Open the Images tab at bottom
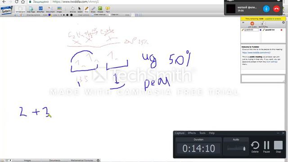Image resolution: width=288 pixels, height=162 pixels. click(x=27, y=160)
